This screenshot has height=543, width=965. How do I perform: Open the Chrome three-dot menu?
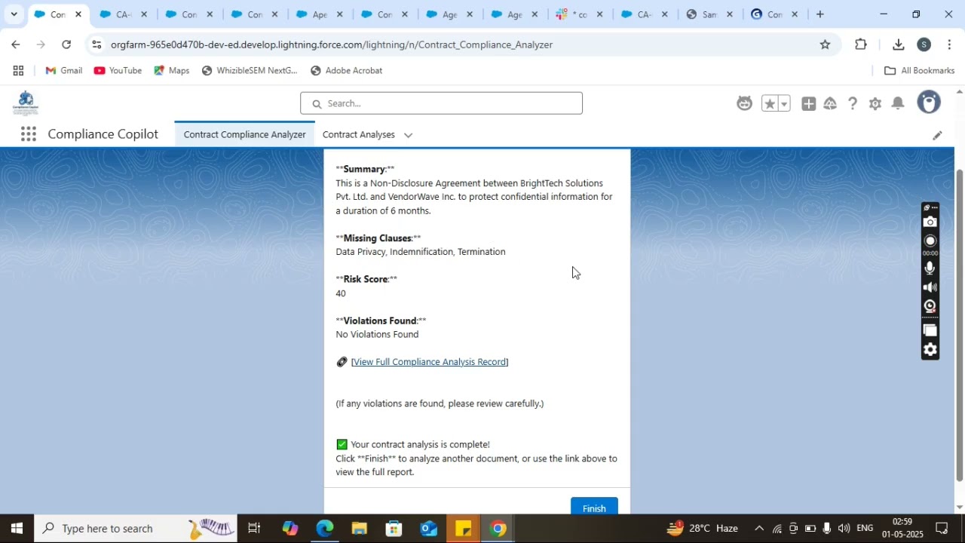tap(948, 44)
